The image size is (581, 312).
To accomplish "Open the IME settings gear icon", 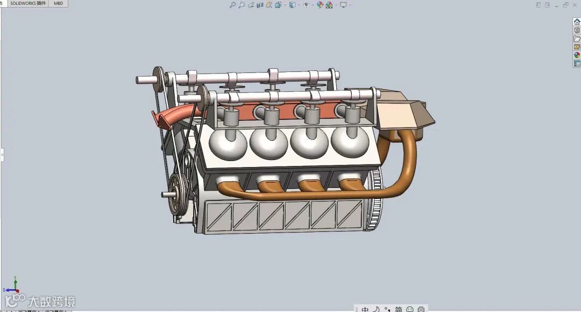I will point(421,309).
